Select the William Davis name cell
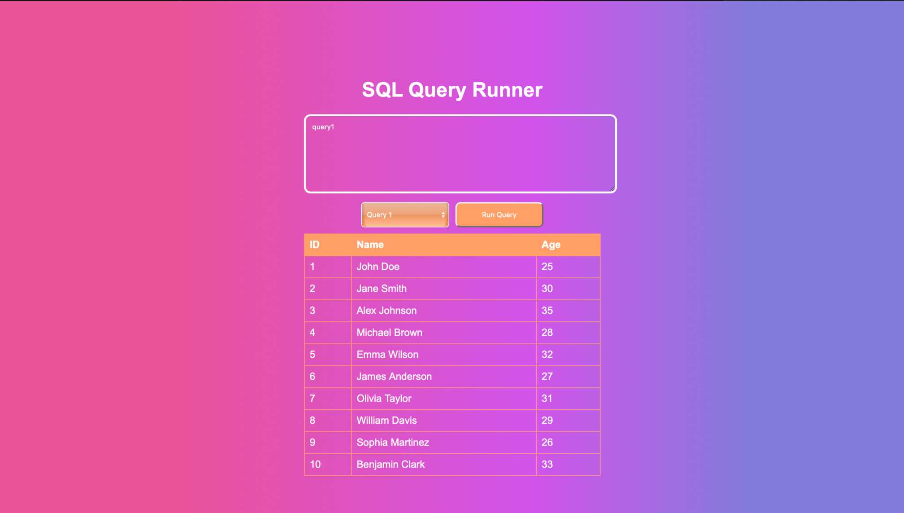The image size is (904, 513). [x=443, y=421]
